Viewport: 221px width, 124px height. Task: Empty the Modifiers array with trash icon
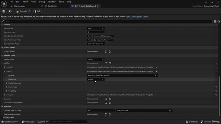click(x=110, y=63)
